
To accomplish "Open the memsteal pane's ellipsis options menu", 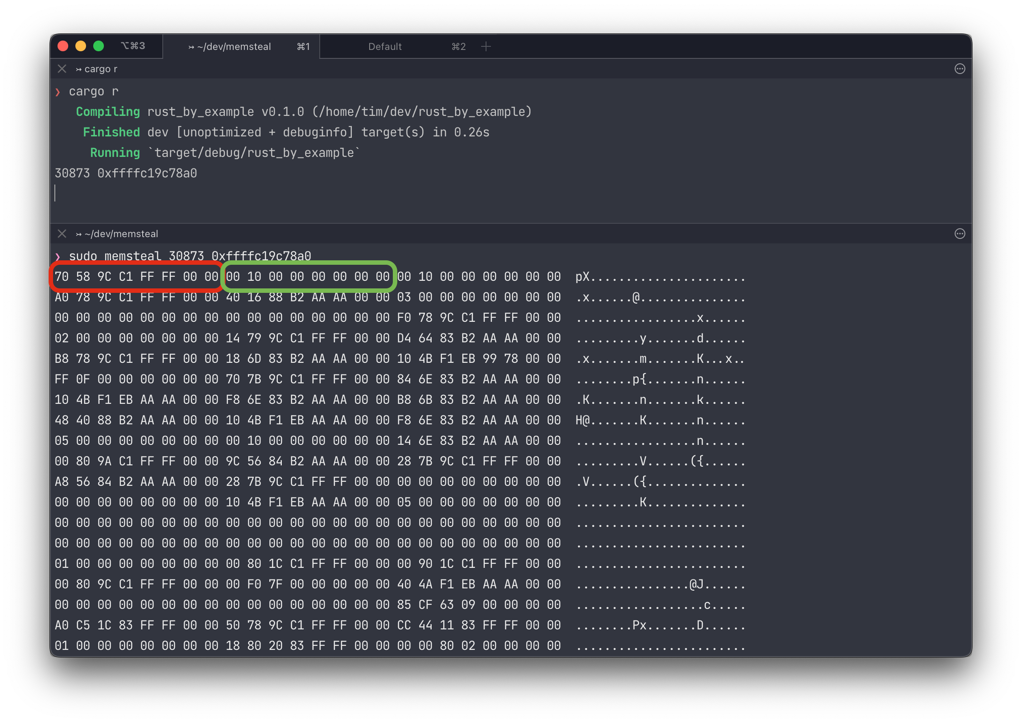I will [x=960, y=234].
